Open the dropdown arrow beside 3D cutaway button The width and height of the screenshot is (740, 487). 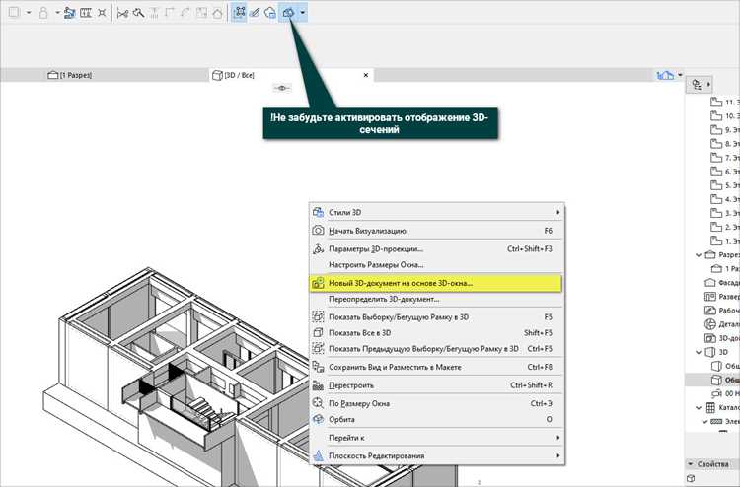click(302, 13)
